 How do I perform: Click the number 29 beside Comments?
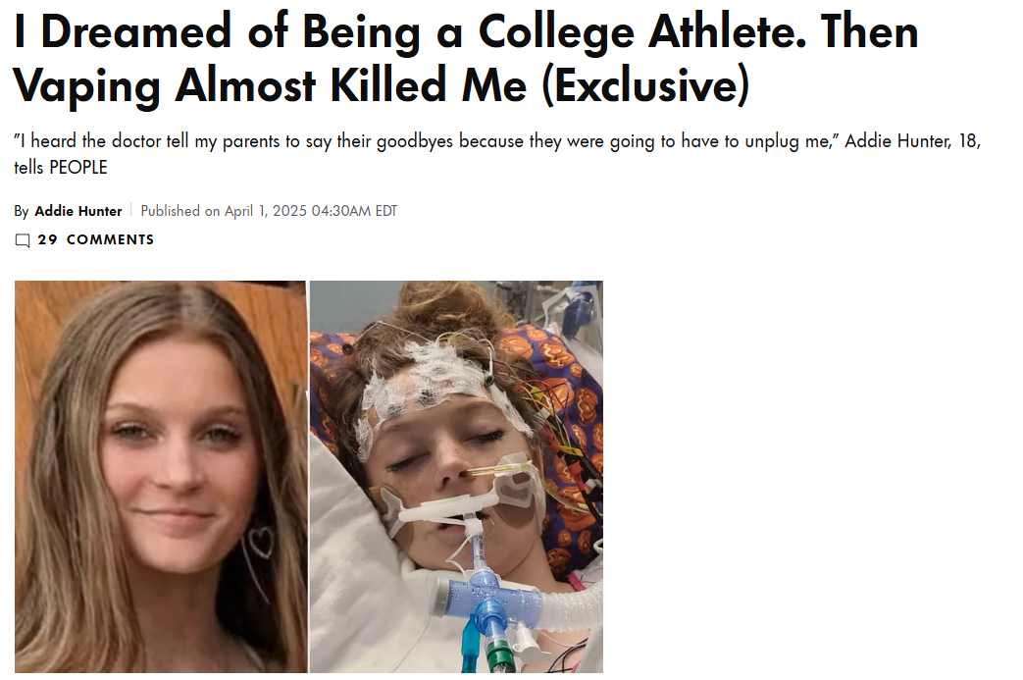pos(47,239)
